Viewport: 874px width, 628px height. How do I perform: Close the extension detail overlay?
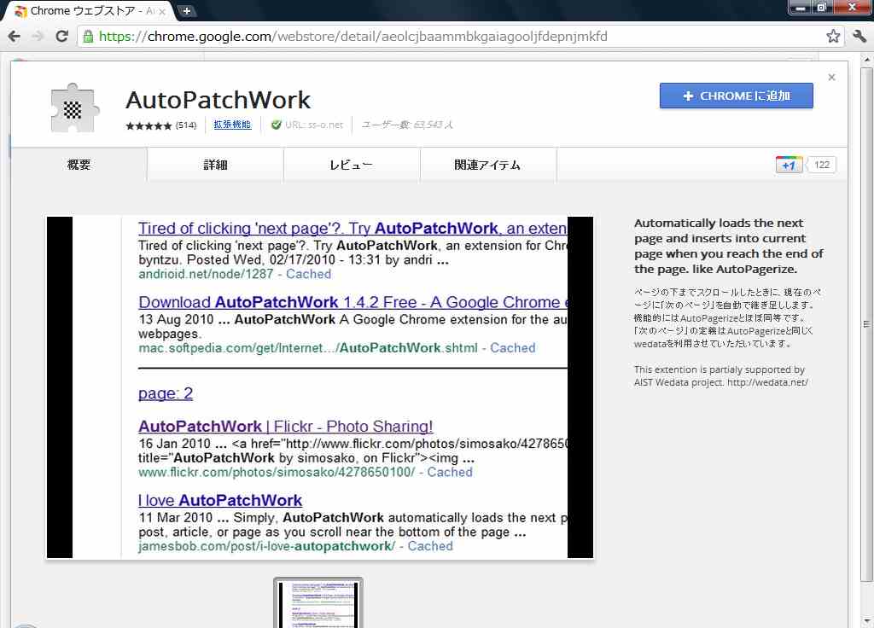831,78
